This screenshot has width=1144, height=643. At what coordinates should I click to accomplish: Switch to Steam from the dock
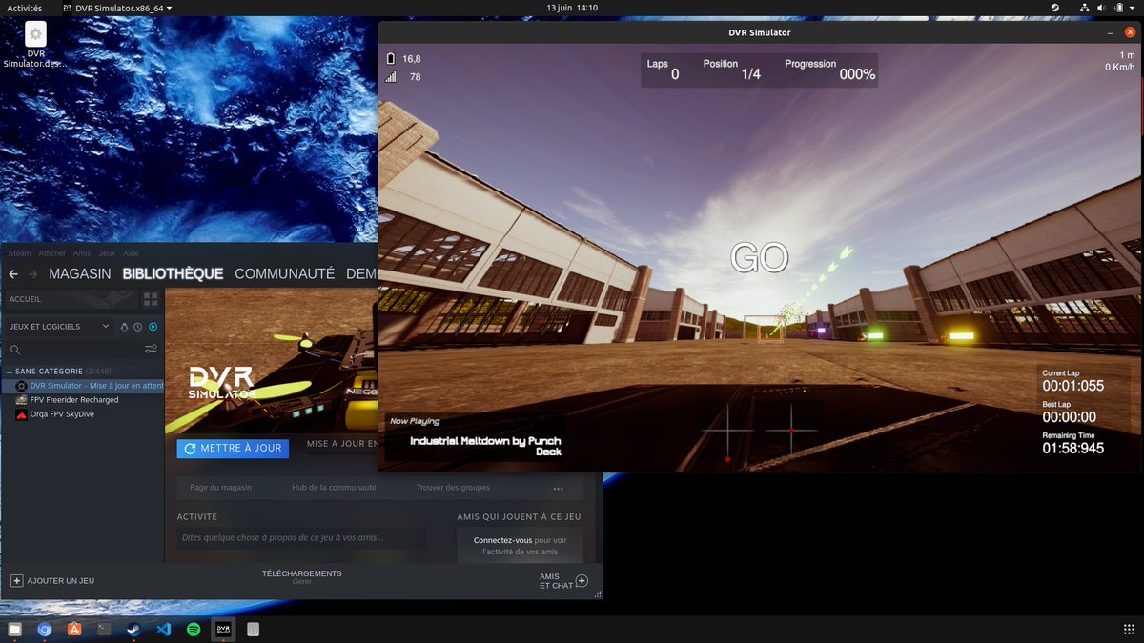click(133, 629)
